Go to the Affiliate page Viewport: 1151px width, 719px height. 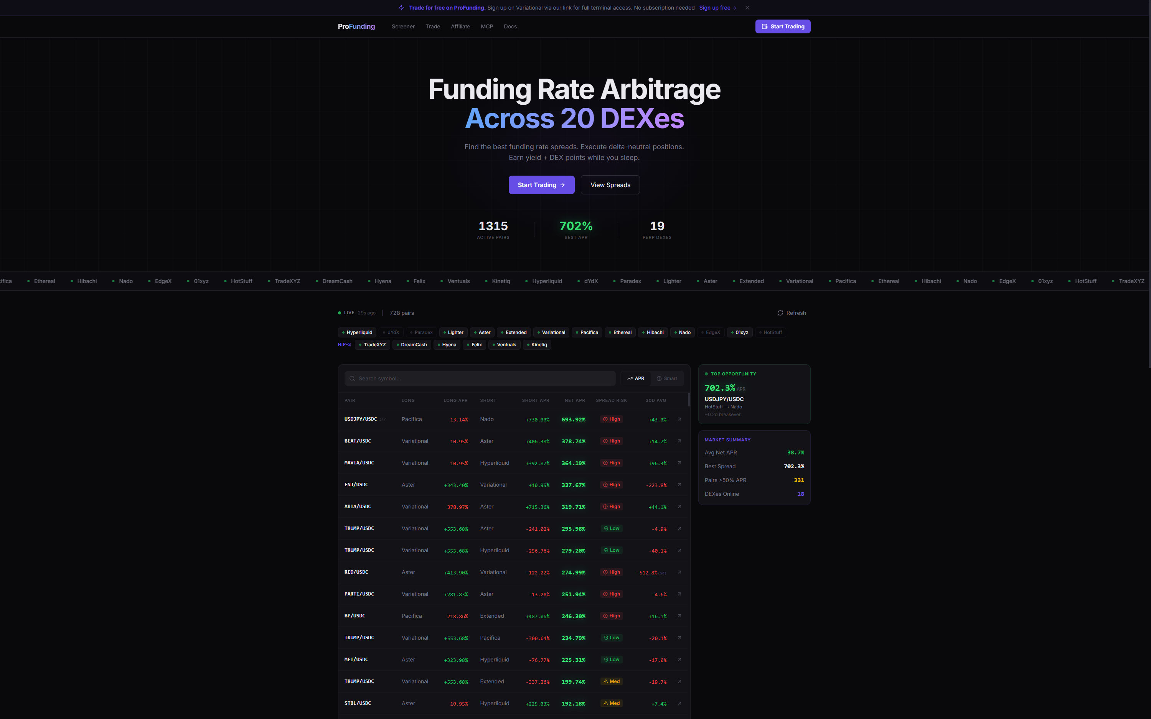pos(460,26)
